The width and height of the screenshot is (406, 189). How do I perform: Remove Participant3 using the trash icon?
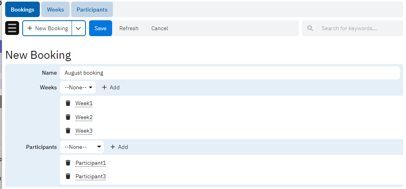point(68,176)
